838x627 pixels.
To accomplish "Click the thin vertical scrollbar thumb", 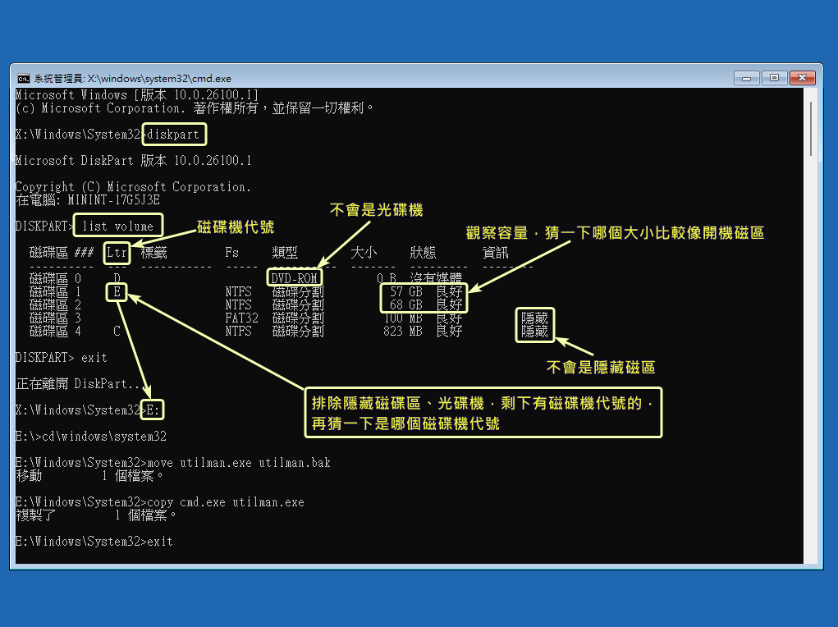I will [812, 127].
